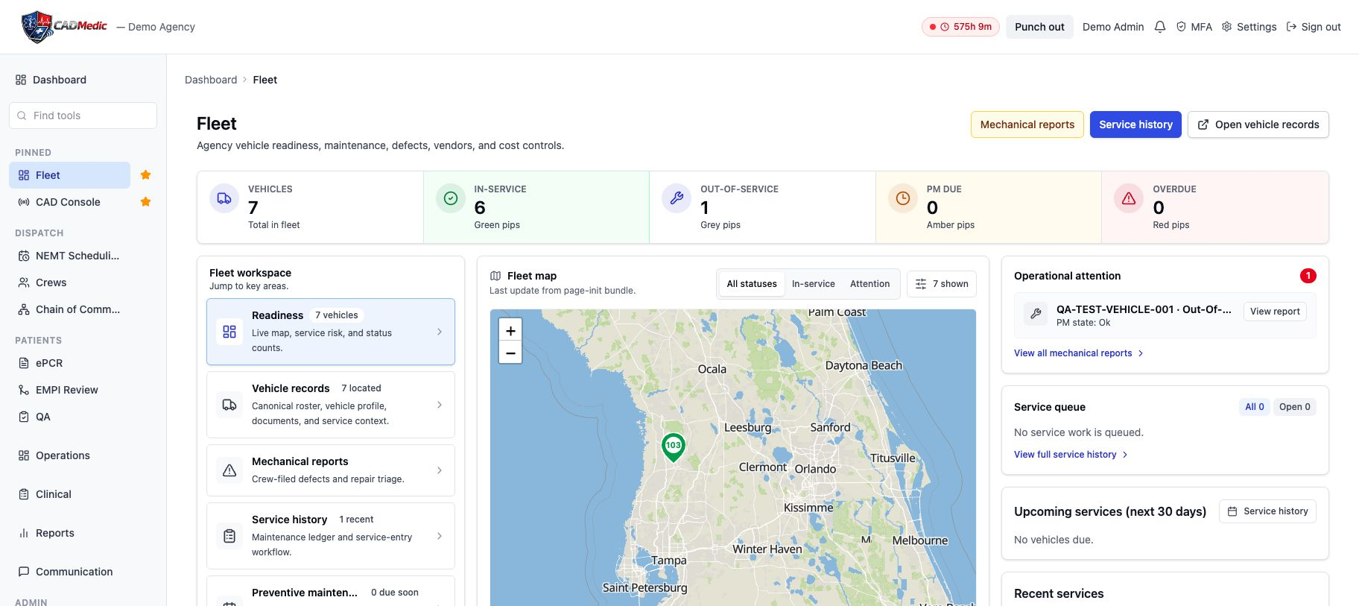Zoom out on the fleet map

[510, 353]
